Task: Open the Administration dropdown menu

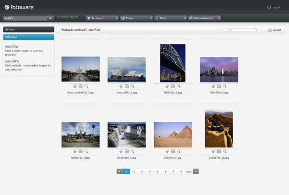Action: (x=204, y=18)
